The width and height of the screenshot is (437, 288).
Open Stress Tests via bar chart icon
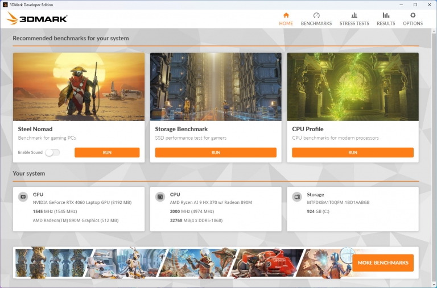[354, 15]
